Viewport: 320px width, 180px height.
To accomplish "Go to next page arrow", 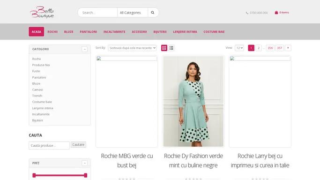I will coord(288,48).
